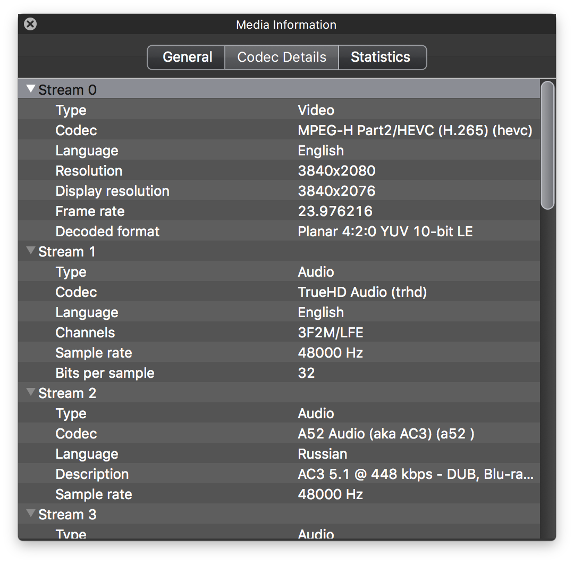The image size is (574, 563).
Task: Select the HEVC codec value in Stream 0
Action: tap(415, 130)
